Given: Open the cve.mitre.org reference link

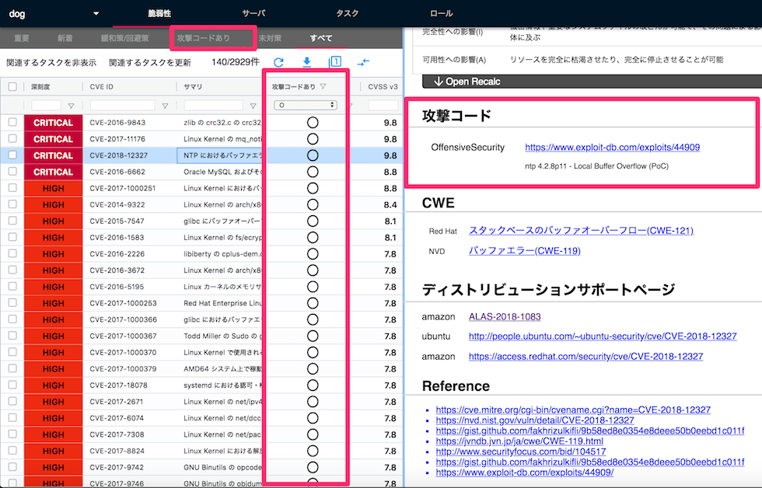Looking at the screenshot, I should click(x=573, y=410).
